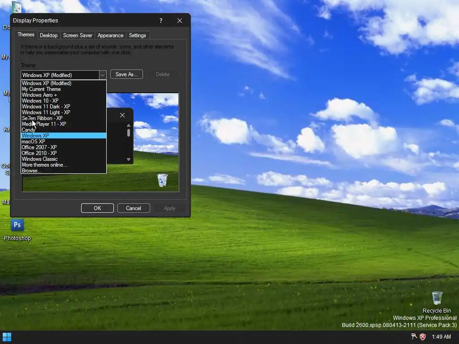Viewport: 459px width, 344px height.
Task: Click the Cancel button
Action: pyautogui.click(x=134, y=208)
